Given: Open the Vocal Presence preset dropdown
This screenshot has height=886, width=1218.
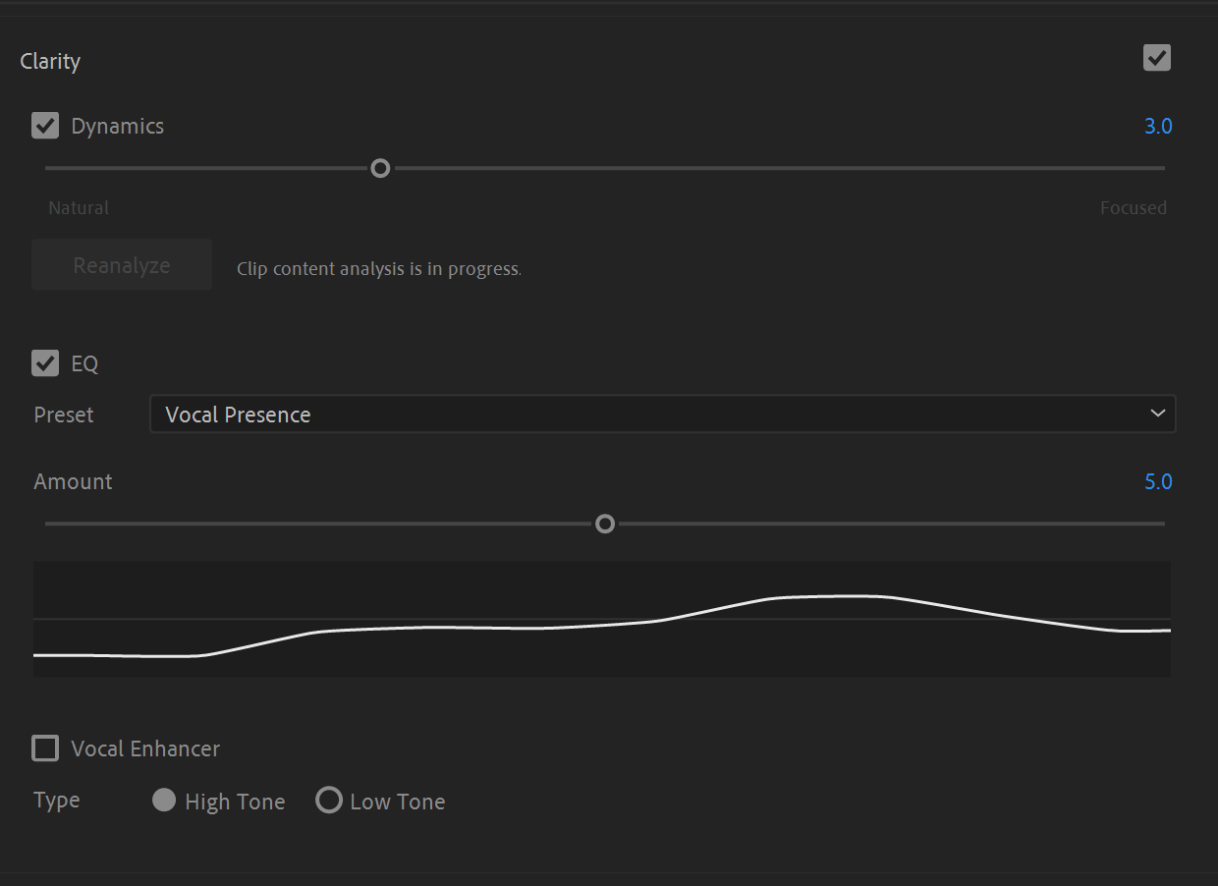Looking at the screenshot, I should pos(662,414).
